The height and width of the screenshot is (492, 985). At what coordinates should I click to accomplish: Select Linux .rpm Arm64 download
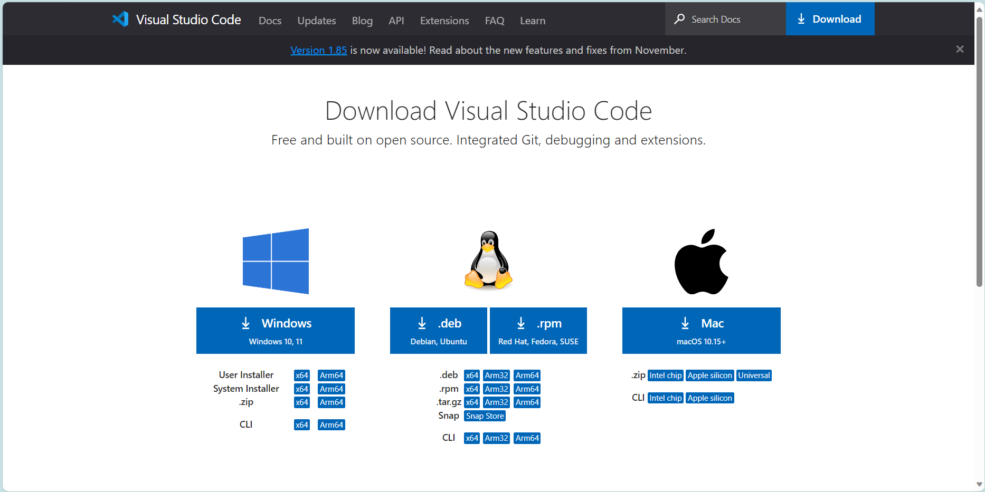(x=527, y=389)
